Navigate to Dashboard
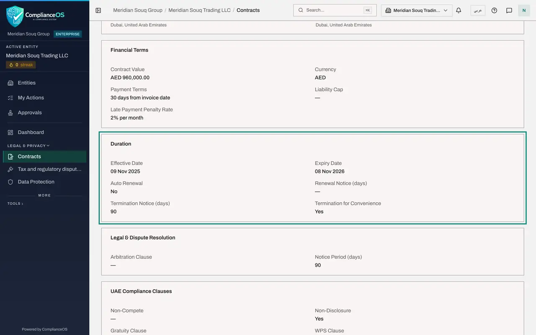The height and width of the screenshot is (335, 536). coord(44,132)
